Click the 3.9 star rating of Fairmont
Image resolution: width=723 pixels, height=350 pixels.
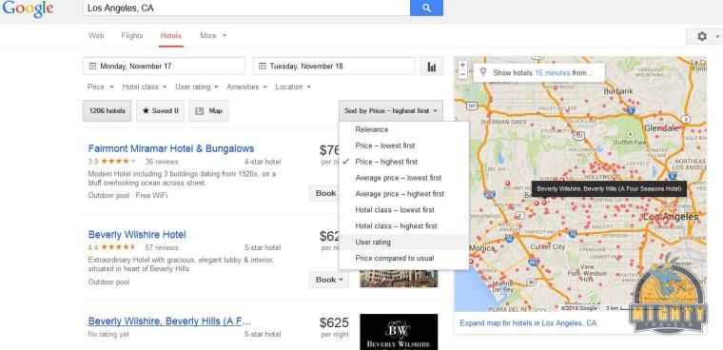point(112,162)
